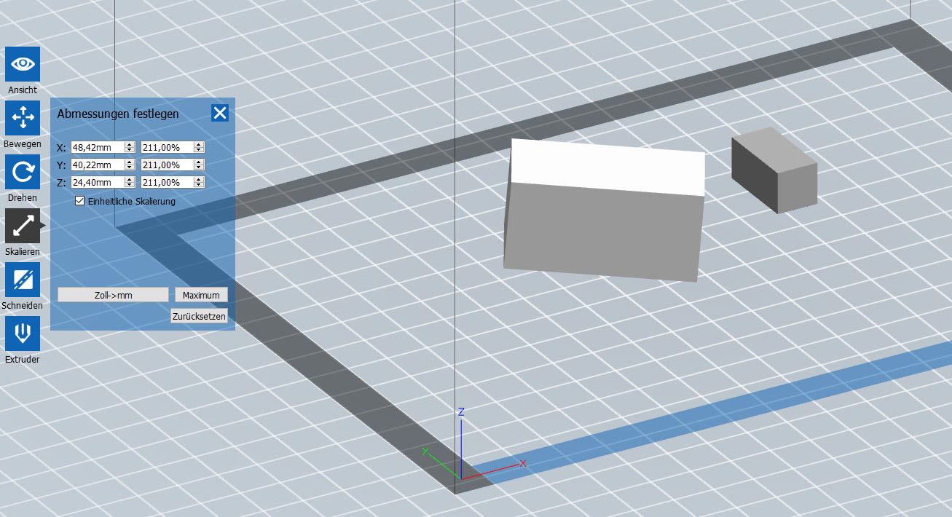Image resolution: width=952 pixels, height=517 pixels.
Task: Click the spinner arrows of the Z percent field
Action: [x=199, y=182]
